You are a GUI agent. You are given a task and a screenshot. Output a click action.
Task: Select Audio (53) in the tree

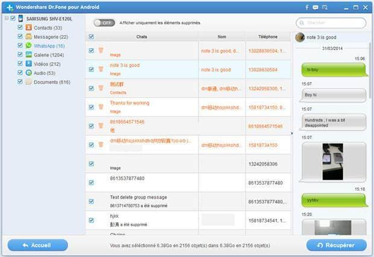(x=45, y=73)
